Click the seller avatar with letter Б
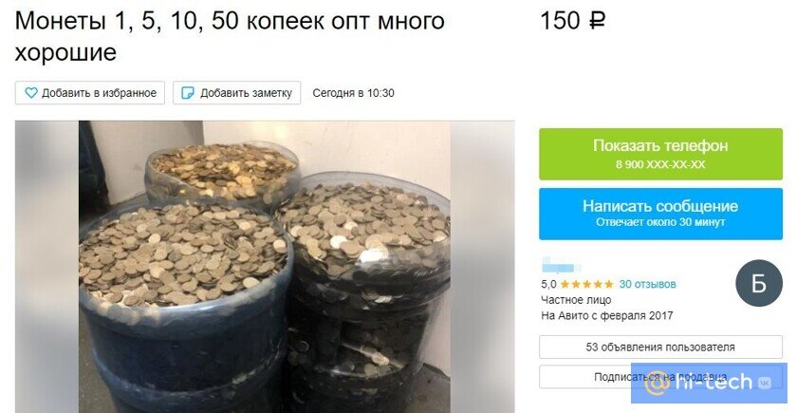 click(x=759, y=283)
